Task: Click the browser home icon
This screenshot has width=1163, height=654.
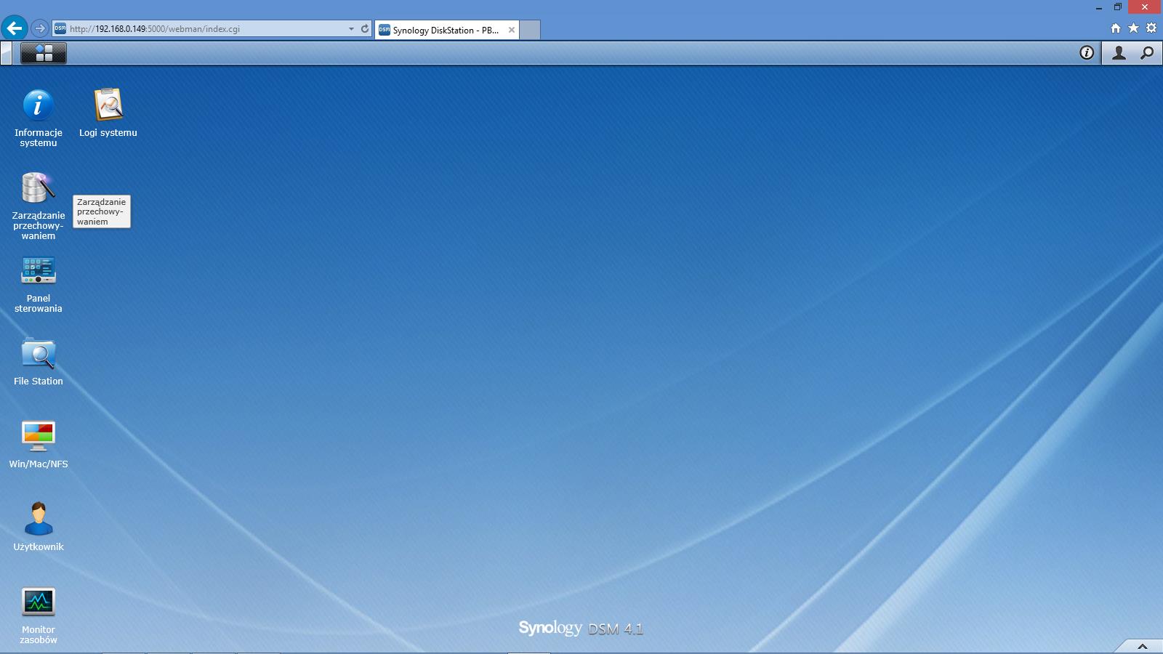Action: 1116,28
